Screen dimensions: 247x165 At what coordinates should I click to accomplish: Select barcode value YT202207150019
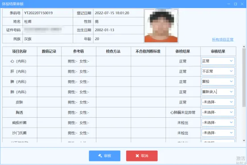(38, 13)
